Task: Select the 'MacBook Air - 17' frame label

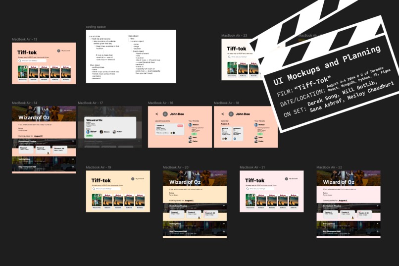Action: coord(90,103)
